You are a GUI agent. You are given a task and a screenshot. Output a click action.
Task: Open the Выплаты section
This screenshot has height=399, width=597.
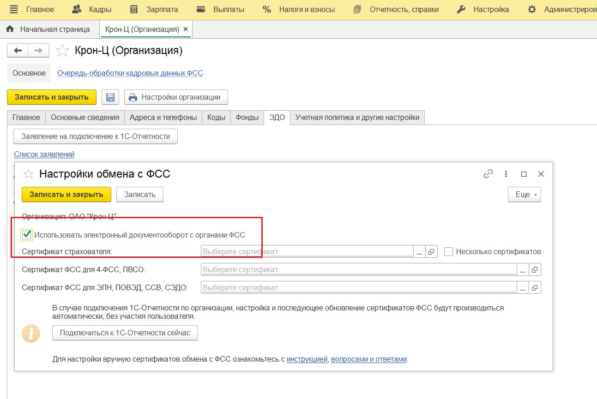pyautogui.click(x=220, y=9)
